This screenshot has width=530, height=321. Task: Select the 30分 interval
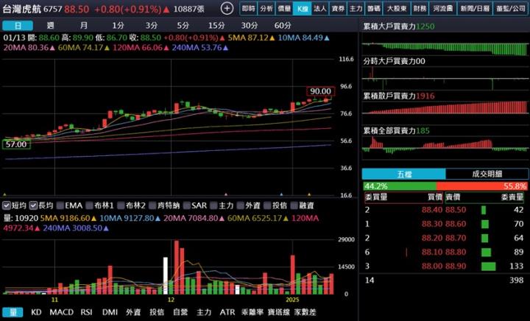click(x=250, y=26)
